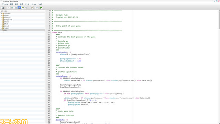The height and width of the screenshot is (124, 220).
Task: Expand the Constants folder arrow
Action: click(1, 14)
